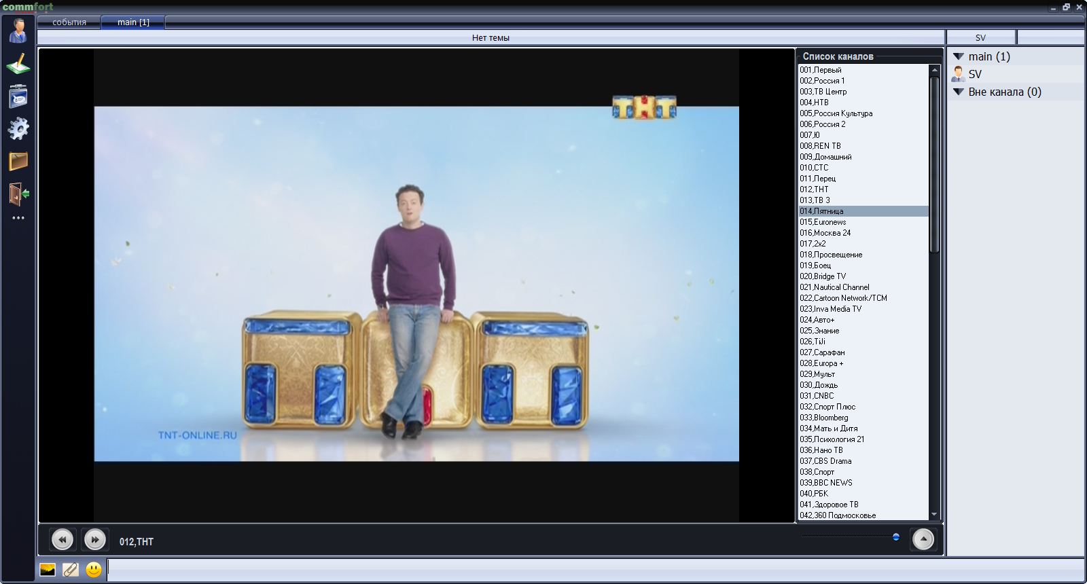Switch to previous channel with rewind button

click(63, 540)
